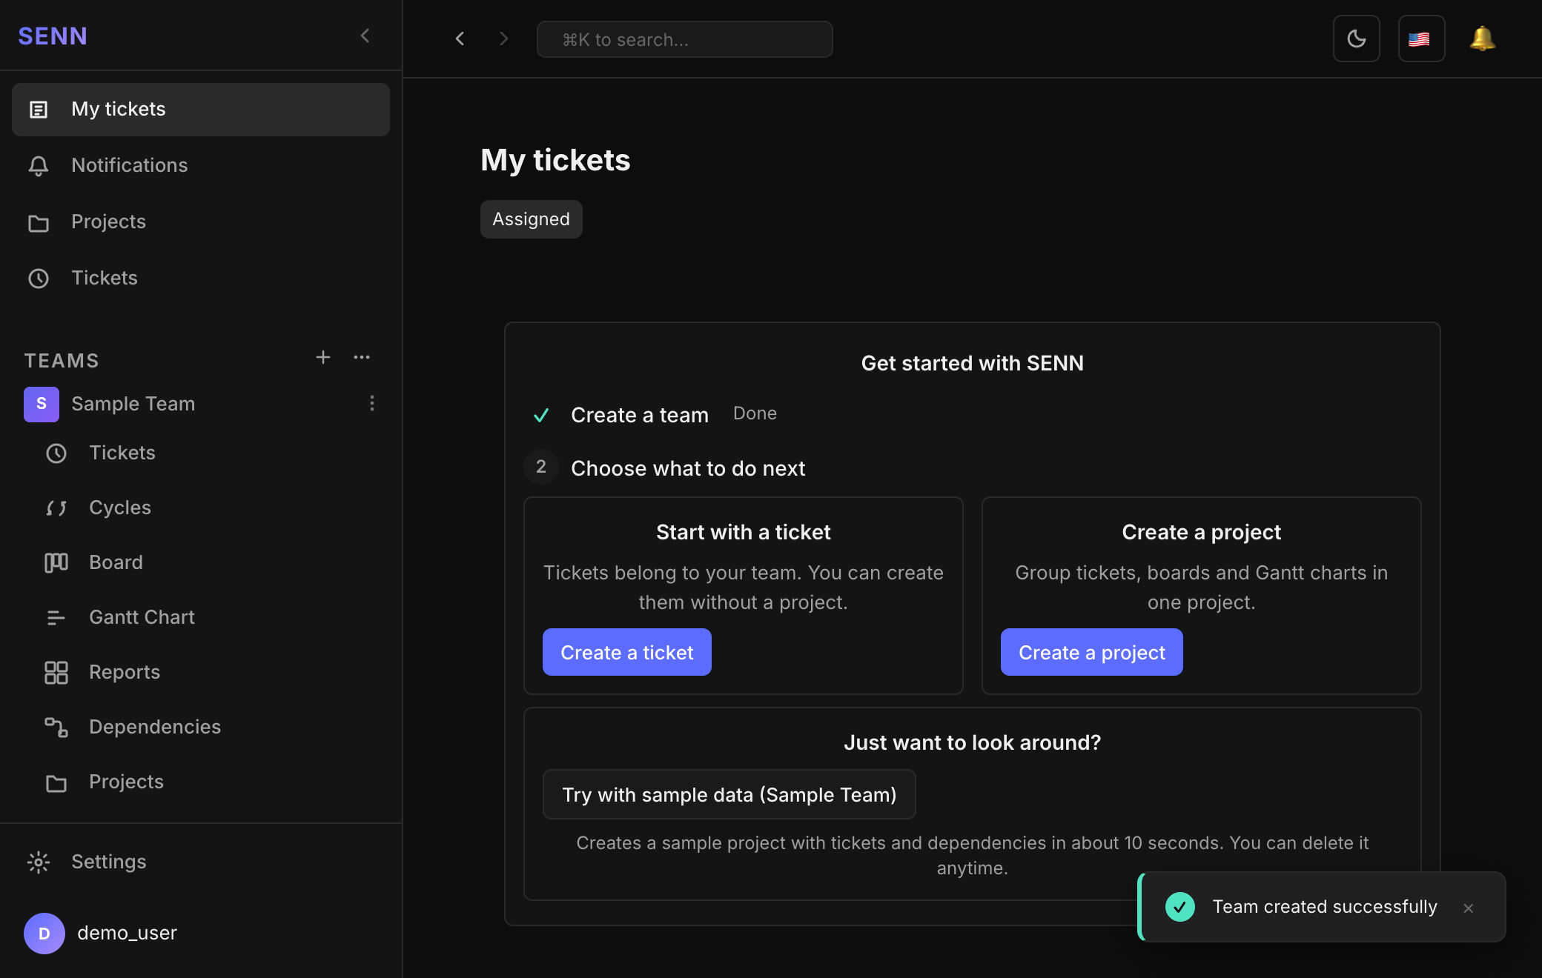
Task: Click the Get started with SENN title
Action: [973, 363]
